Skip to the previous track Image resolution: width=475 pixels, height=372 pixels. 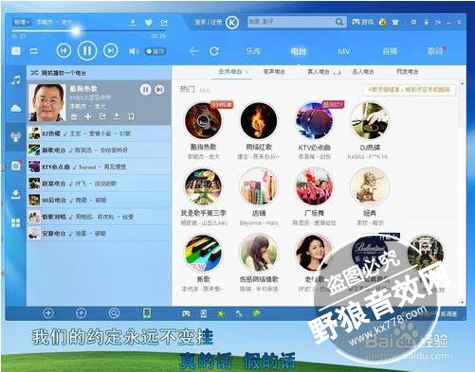click(x=64, y=50)
